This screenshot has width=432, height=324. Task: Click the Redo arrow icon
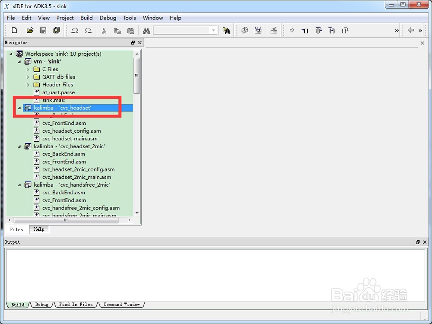click(88, 30)
